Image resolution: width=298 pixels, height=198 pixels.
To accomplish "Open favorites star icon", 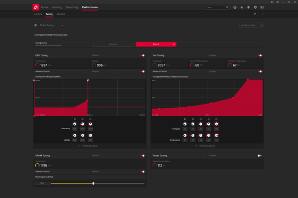I will pos(242,7).
